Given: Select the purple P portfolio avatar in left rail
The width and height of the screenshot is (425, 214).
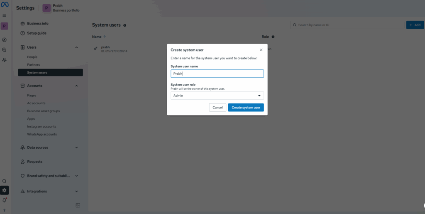Looking at the screenshot, I should (x=4, y=26).
